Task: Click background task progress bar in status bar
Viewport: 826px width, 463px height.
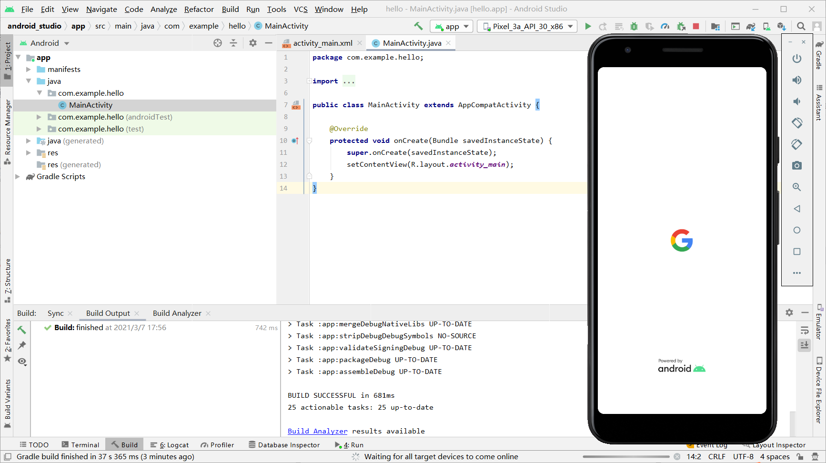Action: [x=625, y=456]
